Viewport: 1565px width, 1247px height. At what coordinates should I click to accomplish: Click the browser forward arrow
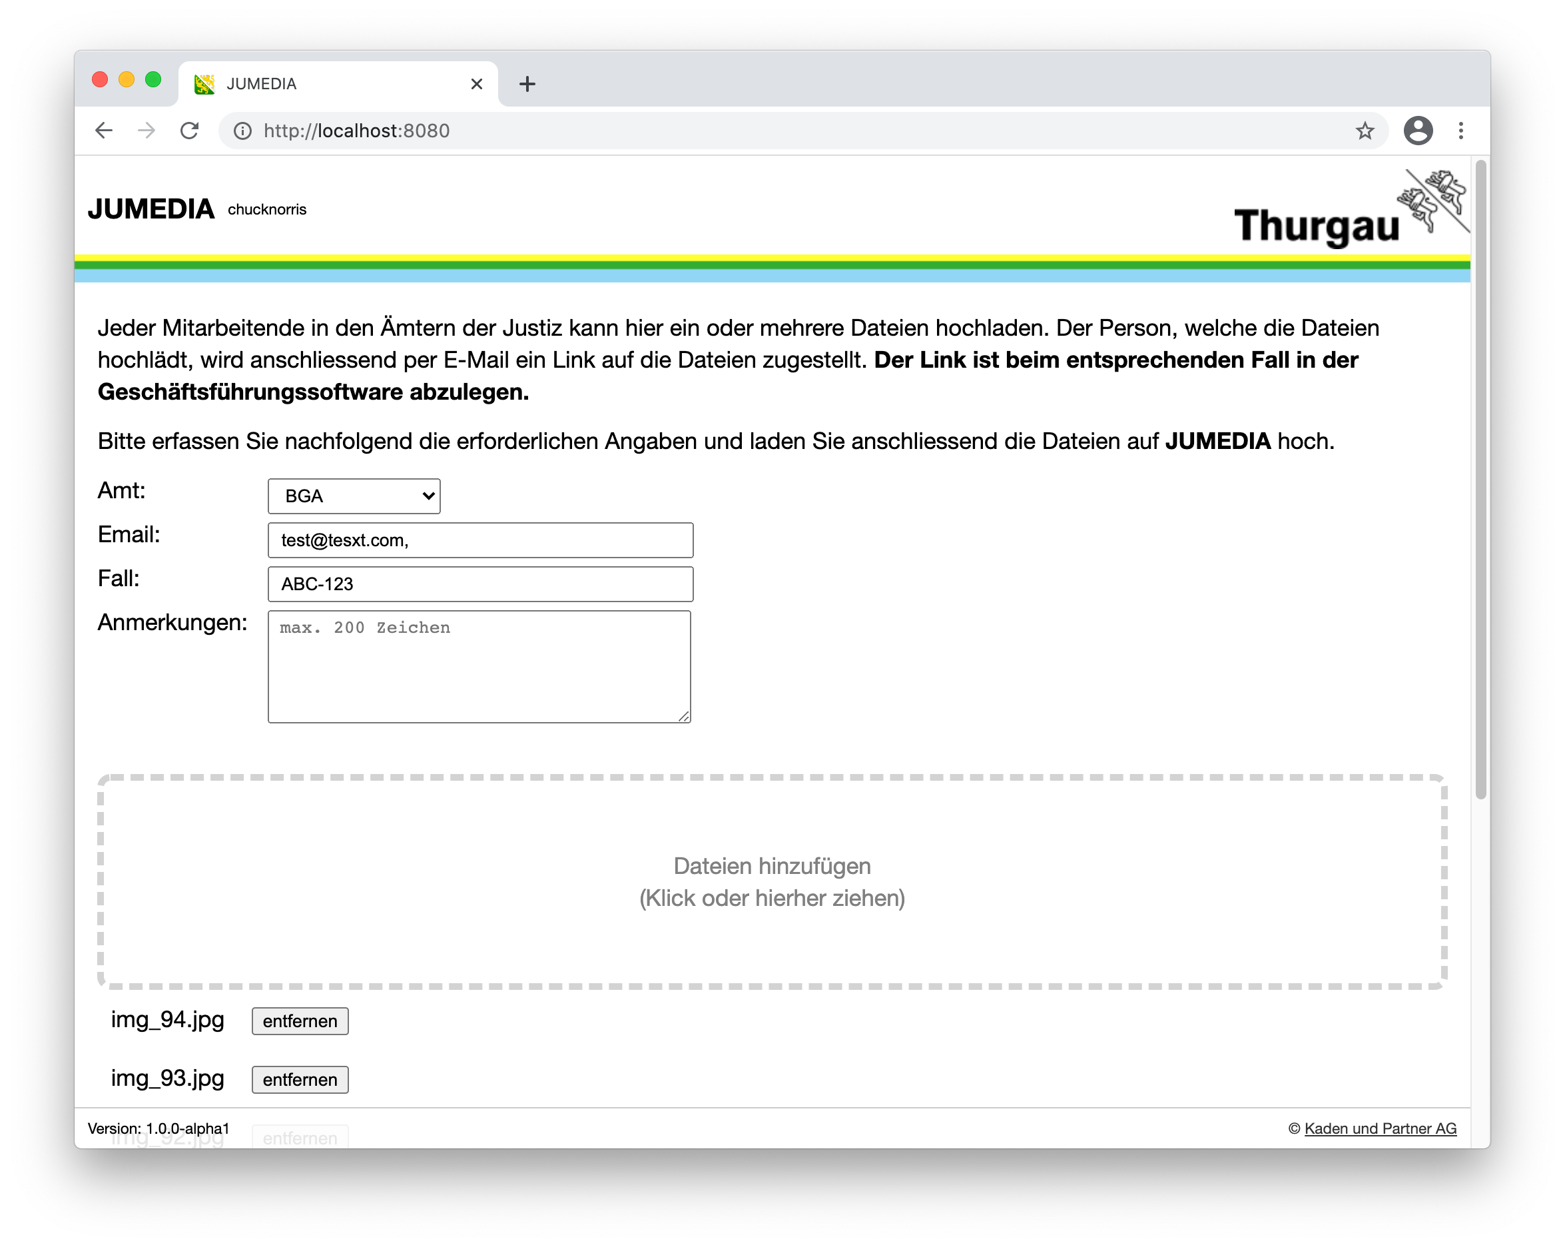pos(147,131)
